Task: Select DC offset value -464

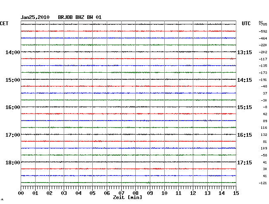Action: coord(263,38)
